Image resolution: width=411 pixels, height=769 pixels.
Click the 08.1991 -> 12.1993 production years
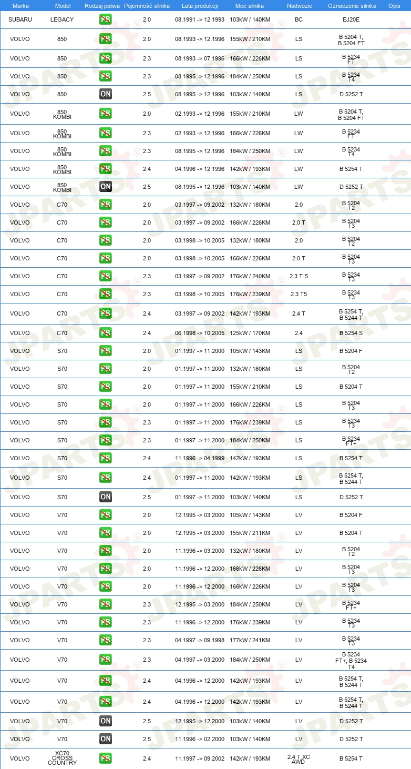coord(200,19)
